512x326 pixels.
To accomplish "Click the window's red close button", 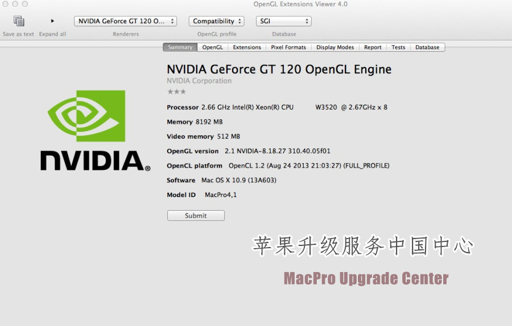I will [x=5, y=4].
